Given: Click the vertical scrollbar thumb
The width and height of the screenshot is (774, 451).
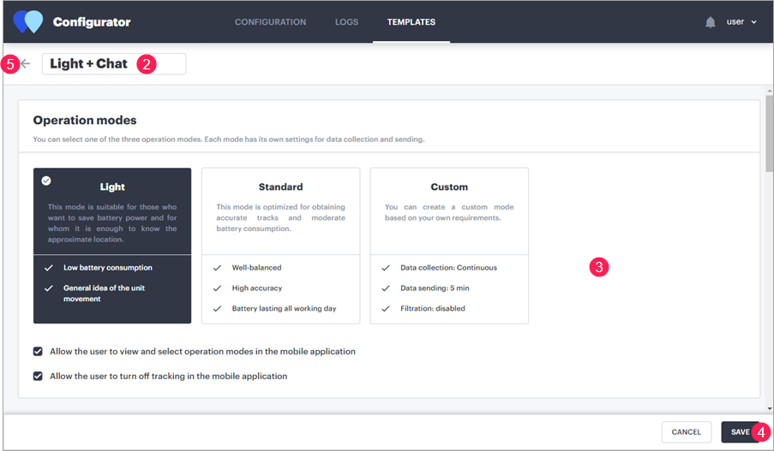Looking at the screenshot, I should coord(770,134).
